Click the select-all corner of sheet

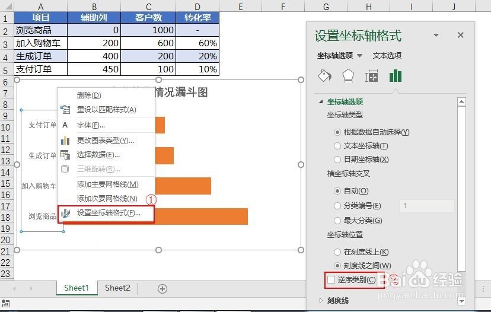[7, 7]
